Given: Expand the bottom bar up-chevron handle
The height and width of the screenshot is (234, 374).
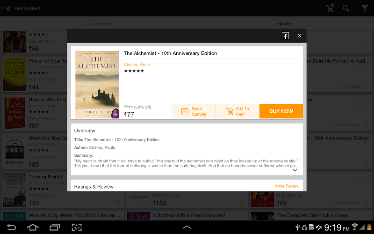Looking at the screenshot, I should click(187, 227).
